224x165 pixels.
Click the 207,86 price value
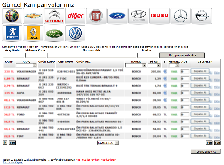point(156,72)
